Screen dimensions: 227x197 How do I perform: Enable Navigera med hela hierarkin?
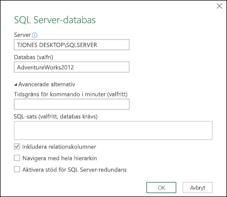(17, 158)
